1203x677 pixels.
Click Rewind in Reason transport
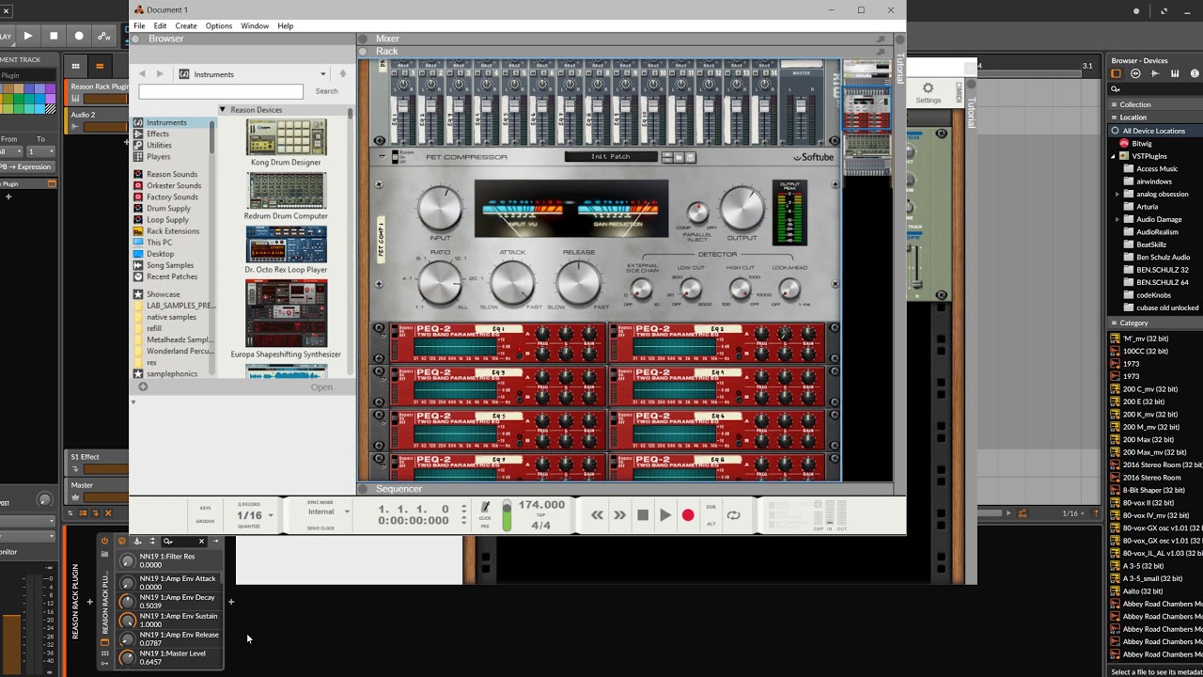click(x=597, y=515)
